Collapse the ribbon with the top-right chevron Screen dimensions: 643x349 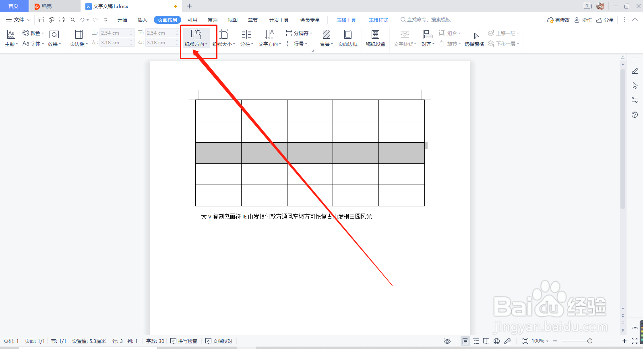tap(635, 19)
